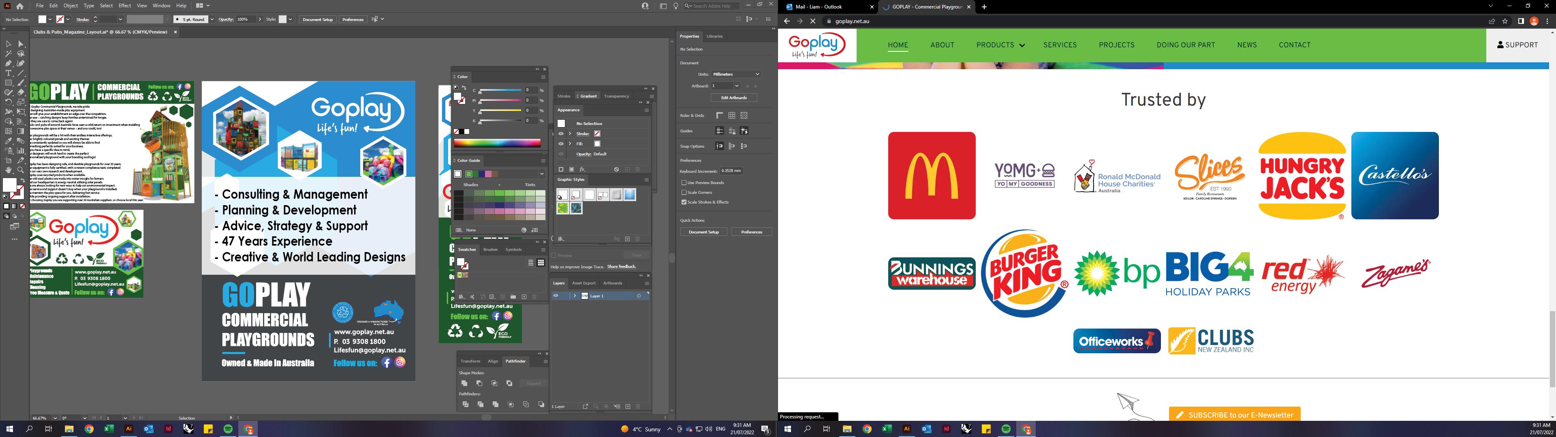Click SUBSCRIBE to our E-Newsletter
This screenshot has height=437, width=1556.
point(1234,415)
